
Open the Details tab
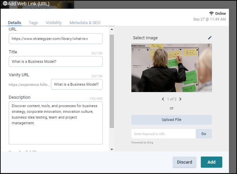14,23
